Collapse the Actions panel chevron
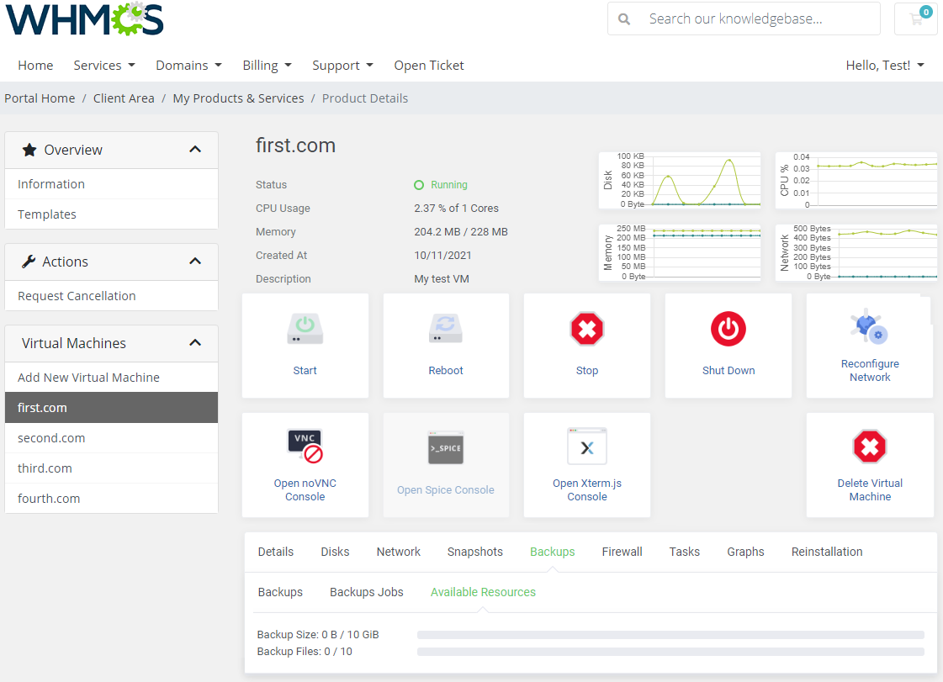Image resolution: width=943 pixels, height=682 pixels. 195,261
